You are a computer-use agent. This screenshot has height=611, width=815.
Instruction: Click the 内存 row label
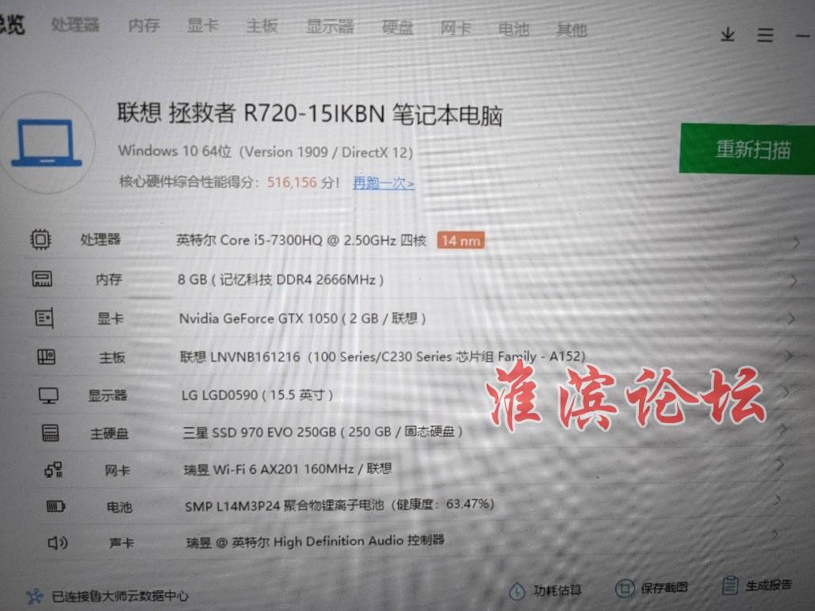[x=109, y=279]
